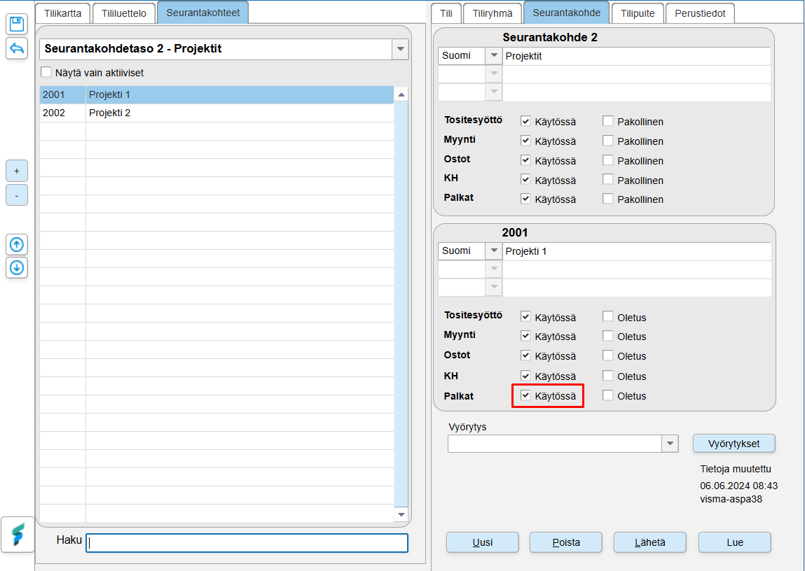The width and height of the screenshot is (805, 571).
Task: Click the Projektit name field
Action: (637, 56)
